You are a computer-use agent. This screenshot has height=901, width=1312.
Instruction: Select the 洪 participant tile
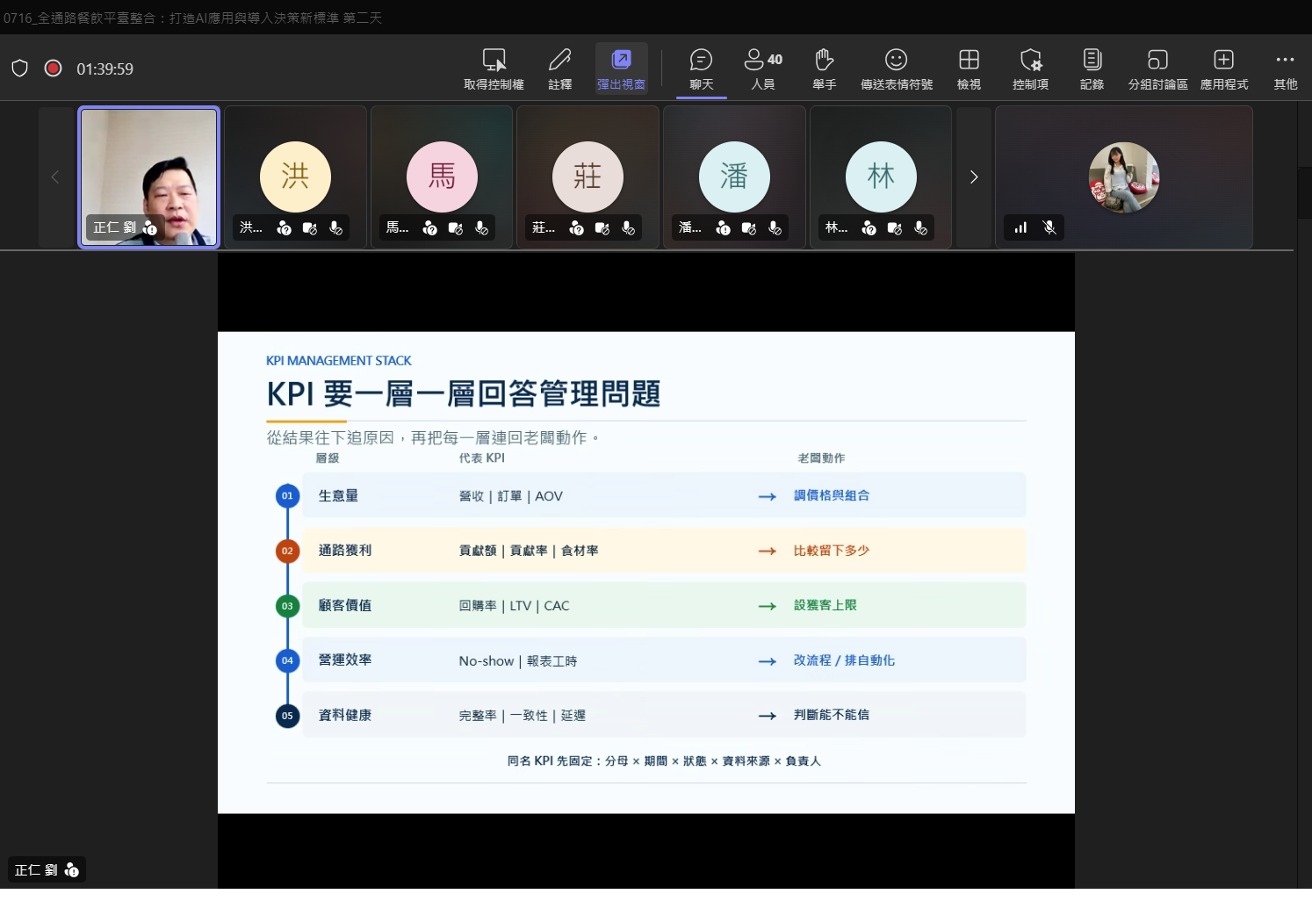[295, 177]
